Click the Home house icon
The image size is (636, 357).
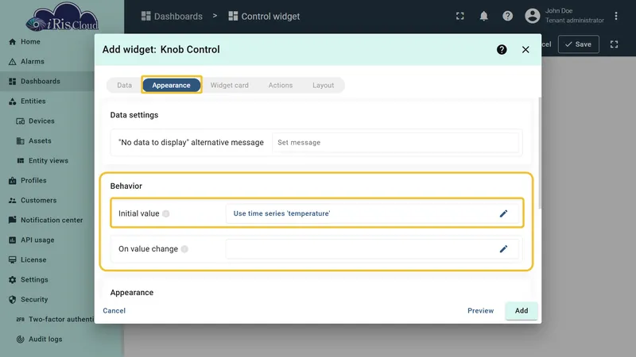12,42
